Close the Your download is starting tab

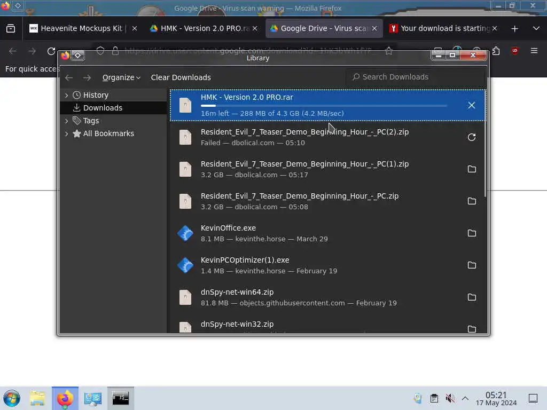point(495,29)
